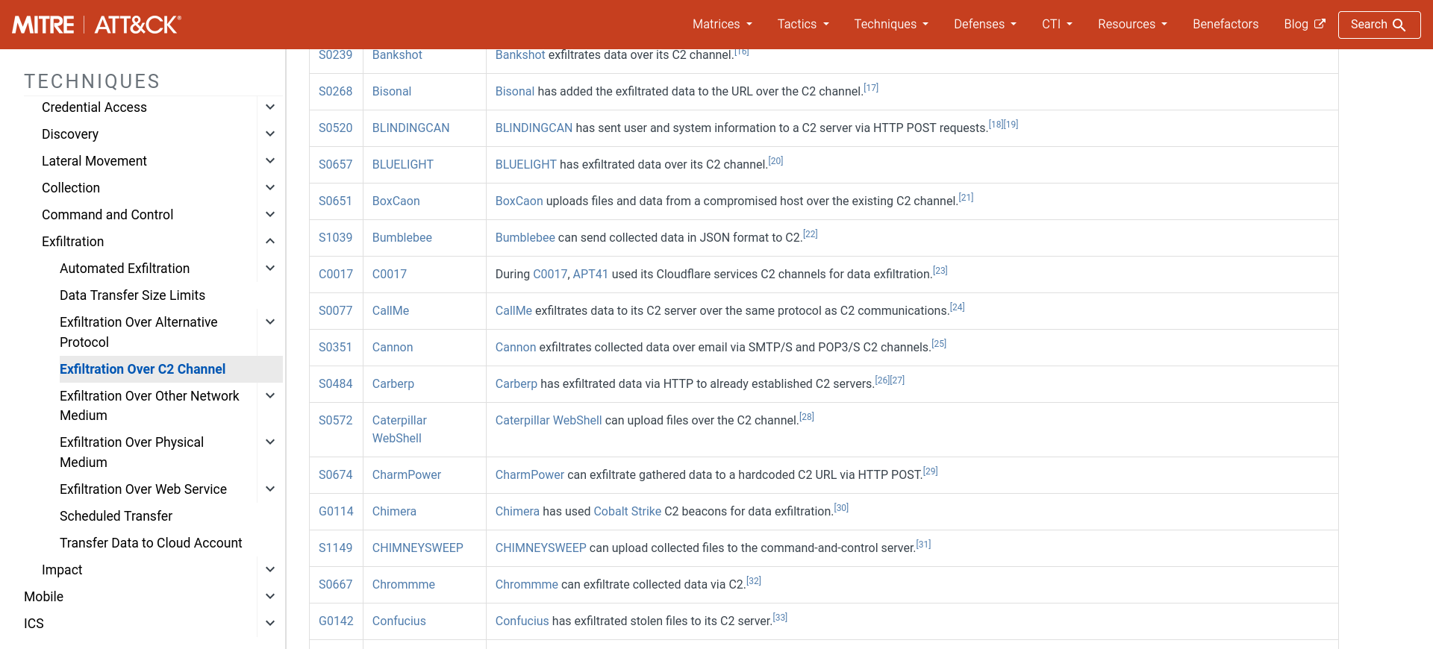Expand Exfiltration Over Web Service chevron
The image size is (1433, 649).
[x=270, y=489]
